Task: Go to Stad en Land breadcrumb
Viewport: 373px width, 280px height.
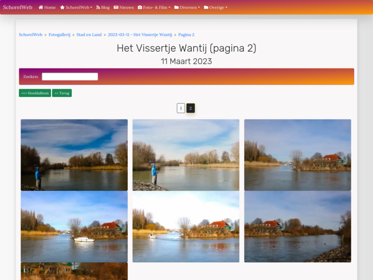Action: [89, 35]
